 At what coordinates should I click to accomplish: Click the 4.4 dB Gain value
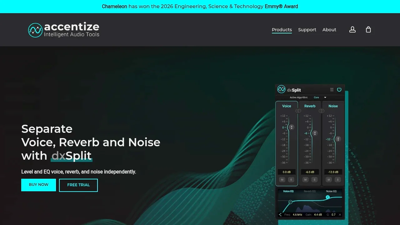(x=318, y=215)
